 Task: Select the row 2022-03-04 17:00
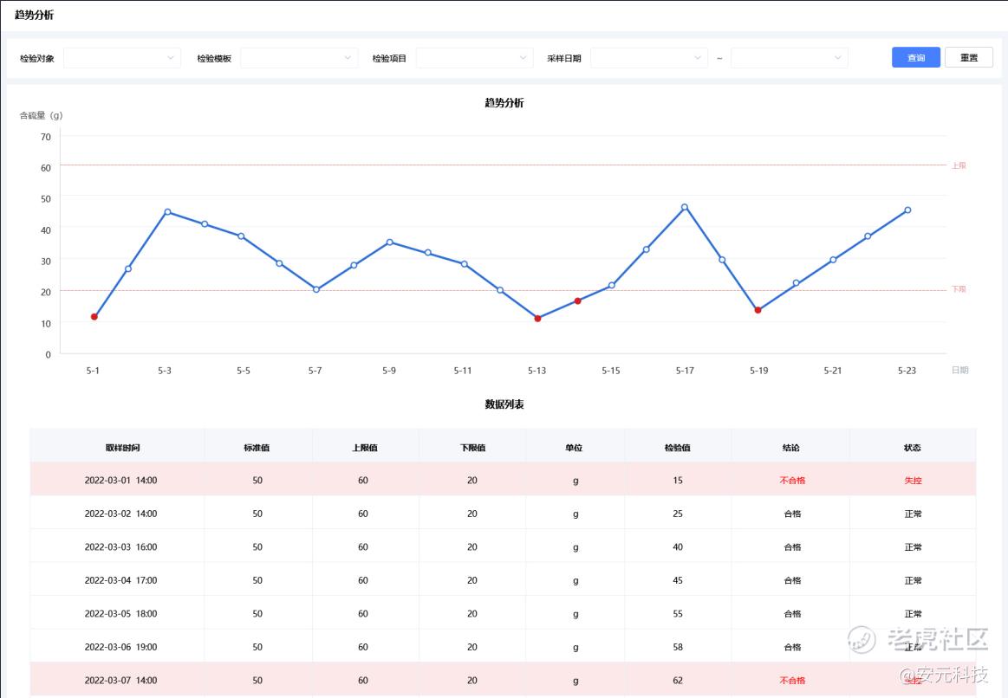pos(503,580)
